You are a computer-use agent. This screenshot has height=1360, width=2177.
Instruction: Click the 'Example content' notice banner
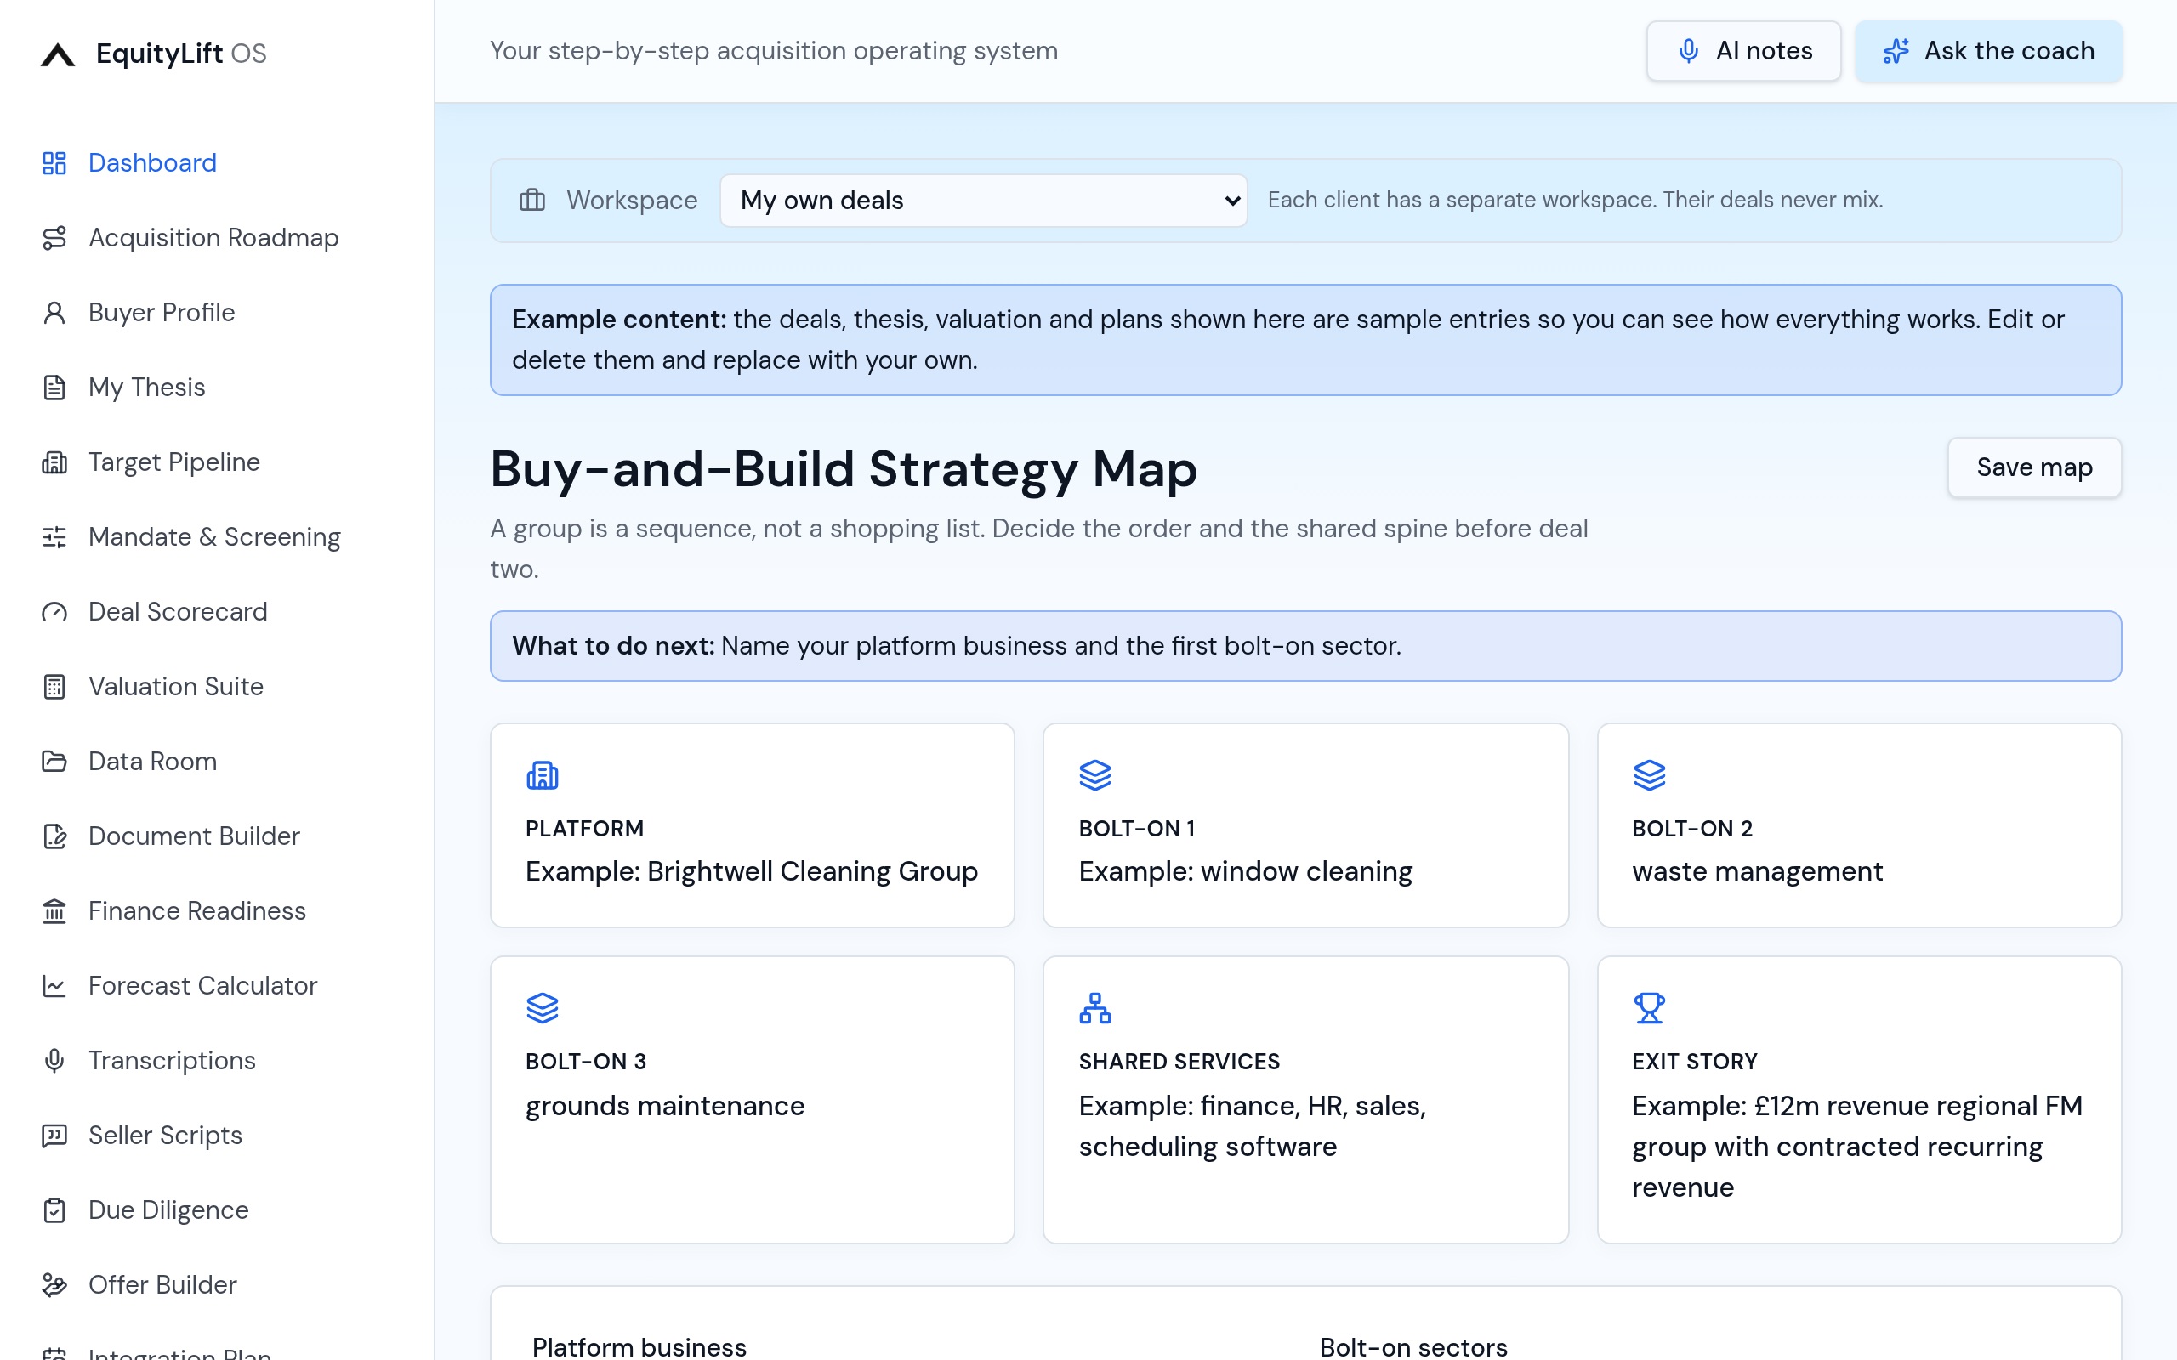[x=1305, y=340]
